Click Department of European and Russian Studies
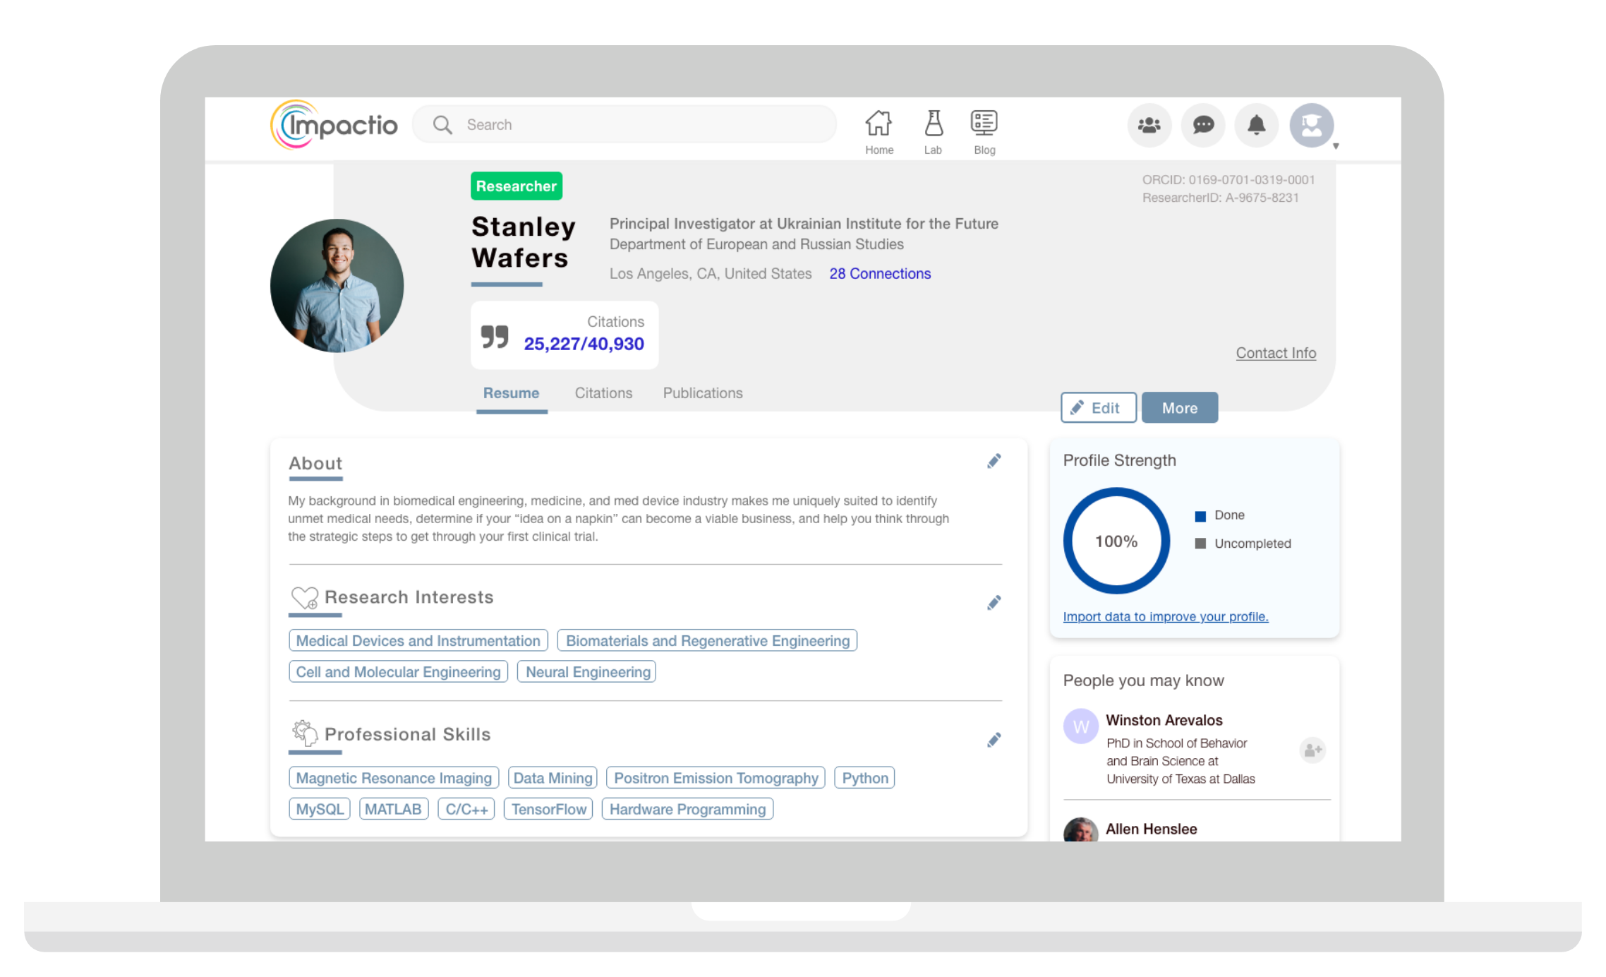1606x977 pixels. (756, 244)
